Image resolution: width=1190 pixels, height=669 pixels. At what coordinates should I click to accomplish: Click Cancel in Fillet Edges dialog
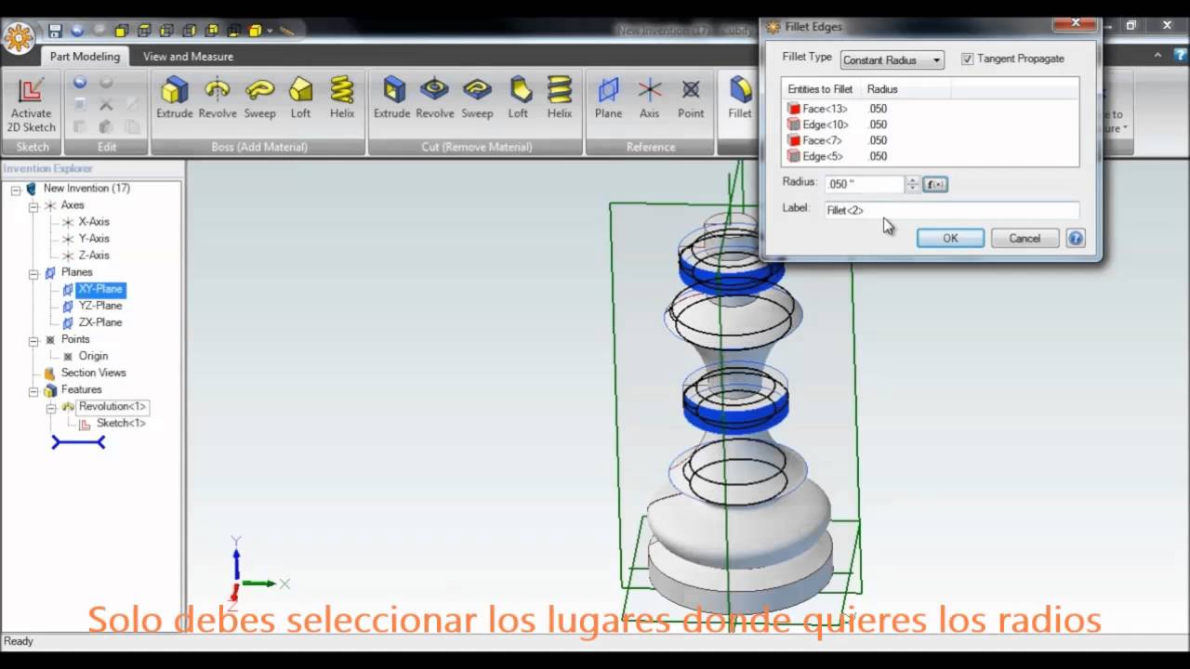(1025, 239)
